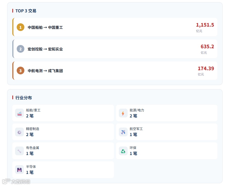Image resolution: width=230 pixels, height=186 pixels.
Task: Select the 中国船舶 → 中国重工 deal title
Action: click(45, 27)
